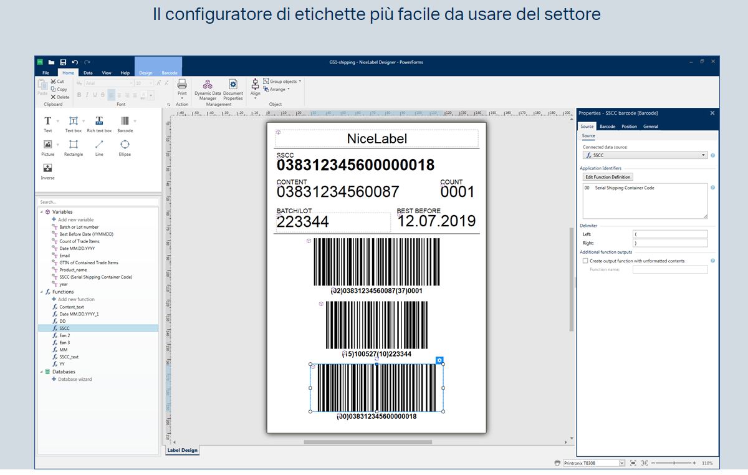Click Add new variable link

[75, 219]
